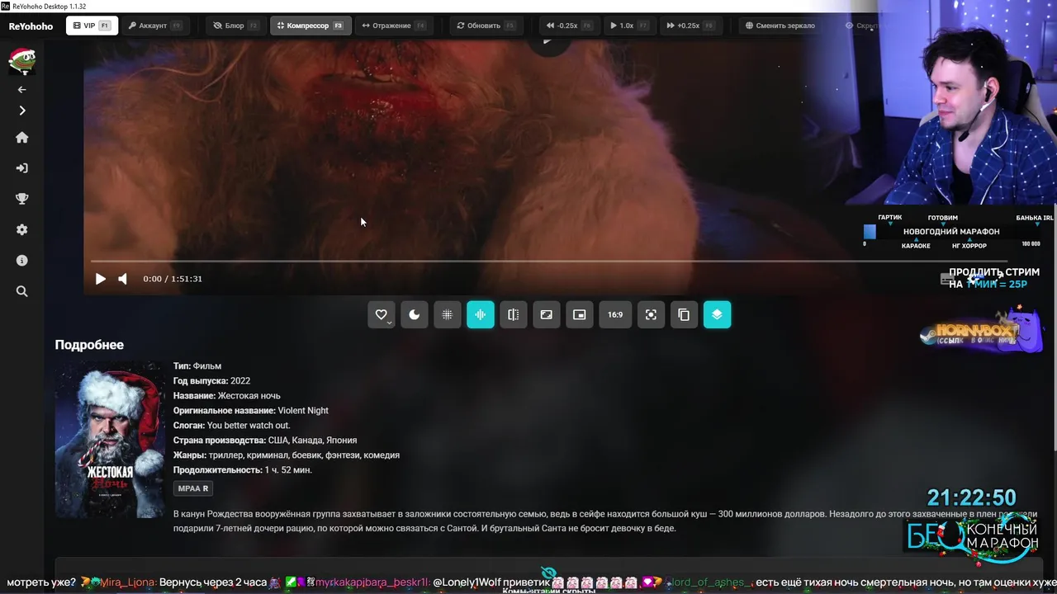Play the video
1057x594 pixels.
100,279
